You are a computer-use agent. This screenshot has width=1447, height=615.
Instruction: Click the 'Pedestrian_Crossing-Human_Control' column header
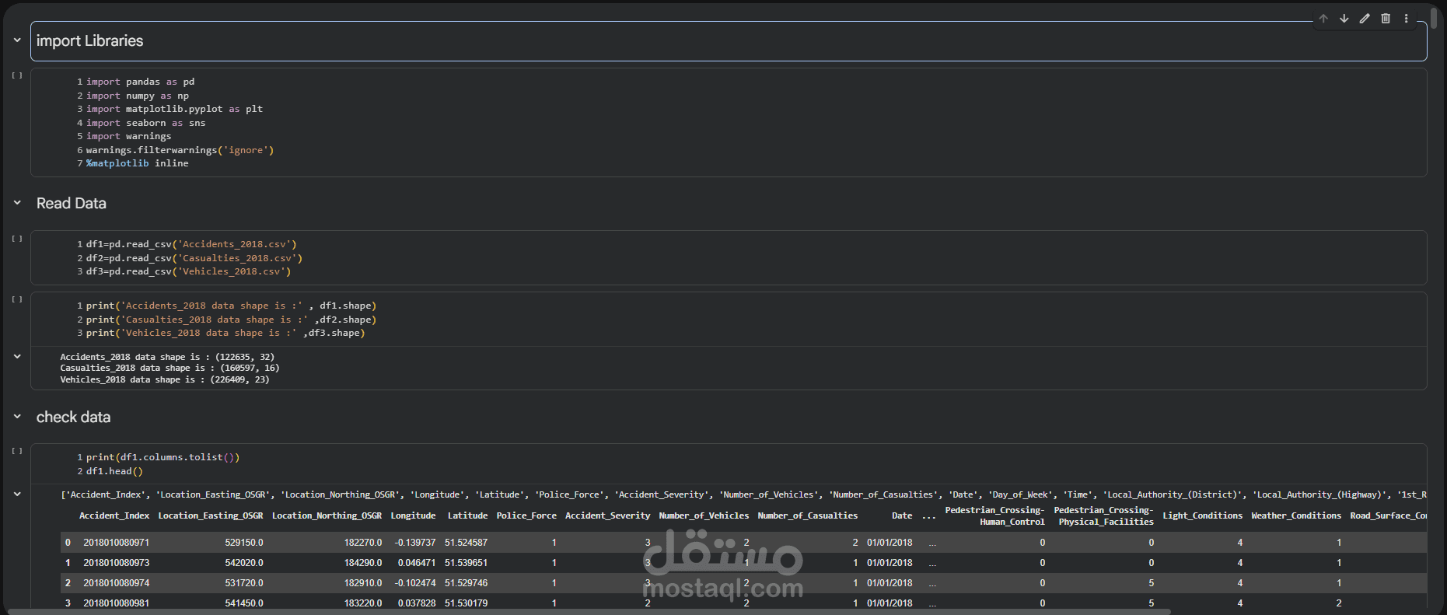coord(994,515)
